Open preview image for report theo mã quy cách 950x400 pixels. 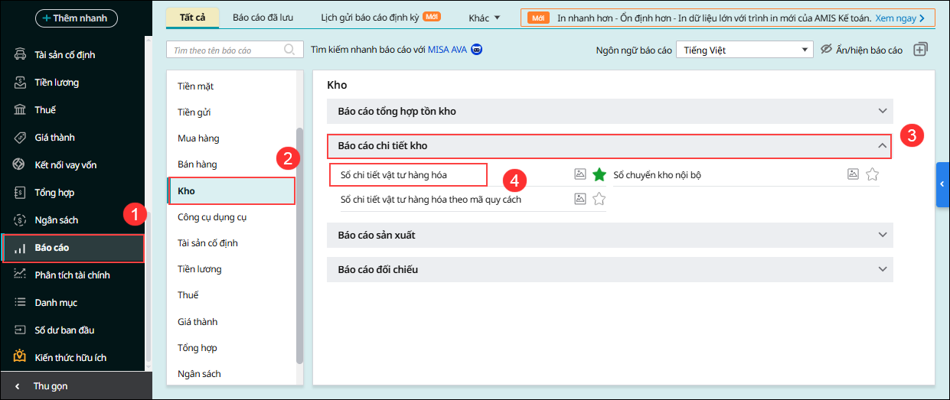pos(580,199)
